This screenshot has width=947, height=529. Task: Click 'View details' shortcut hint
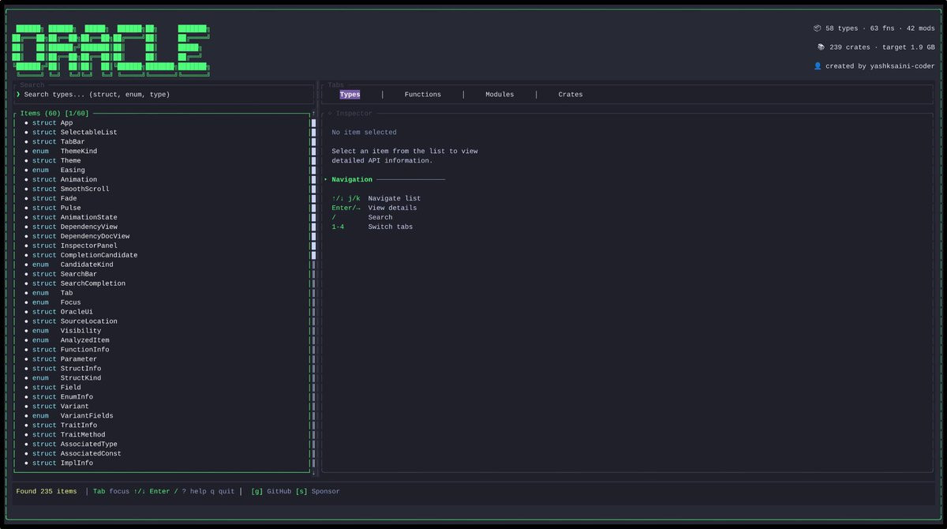tap(392, 208)
